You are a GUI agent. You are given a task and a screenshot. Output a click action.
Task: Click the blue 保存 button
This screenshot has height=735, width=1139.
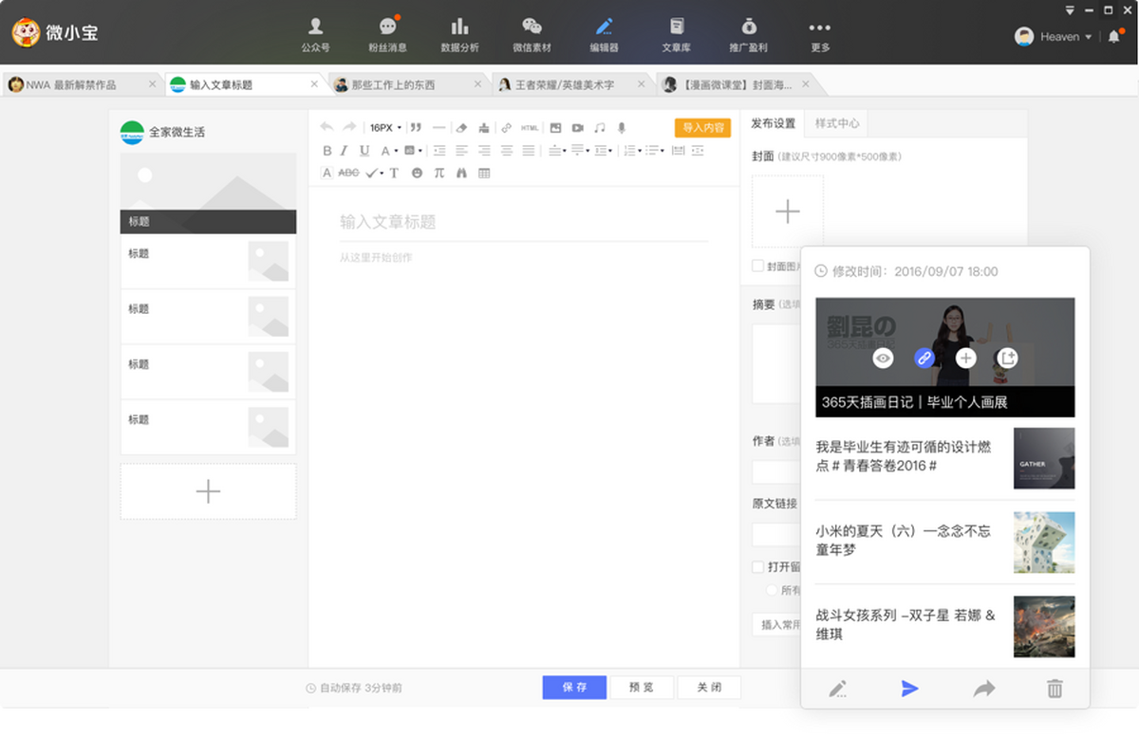coord(574,688)
